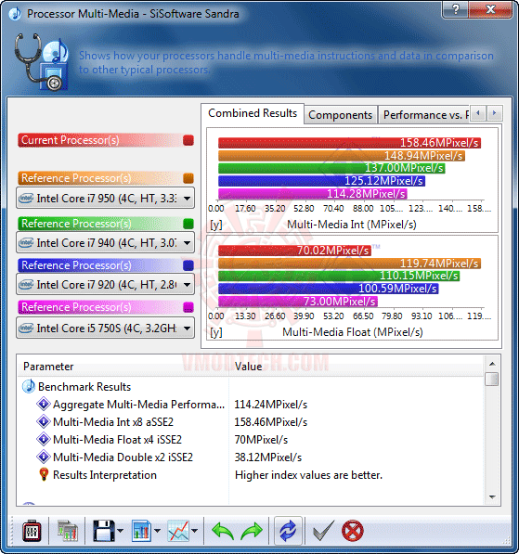This screenshot has height=554, width=519.
Task: Click the bar chart report icon
Action: pyautogui.click(x=141, y=531)
